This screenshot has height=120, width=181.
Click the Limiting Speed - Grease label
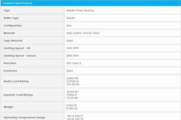point(20,56)
